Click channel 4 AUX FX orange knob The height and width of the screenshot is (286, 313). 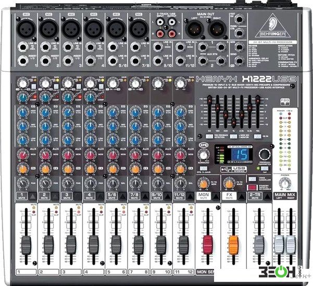click(x=91, y=168)
